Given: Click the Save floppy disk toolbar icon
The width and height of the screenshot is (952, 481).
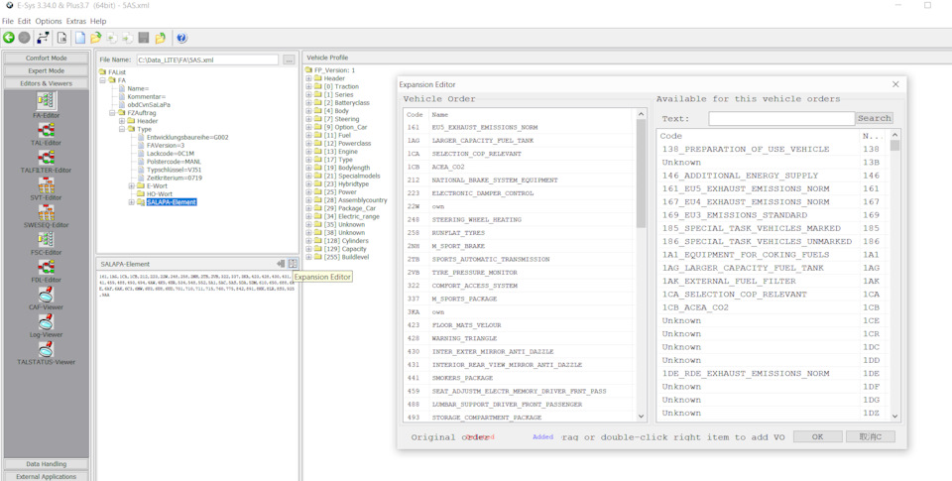Looking at the screenshot, I should coord(144,38).
